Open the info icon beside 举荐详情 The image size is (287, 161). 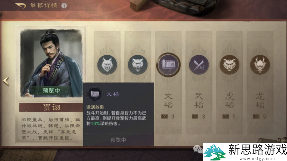pos(64,6)
